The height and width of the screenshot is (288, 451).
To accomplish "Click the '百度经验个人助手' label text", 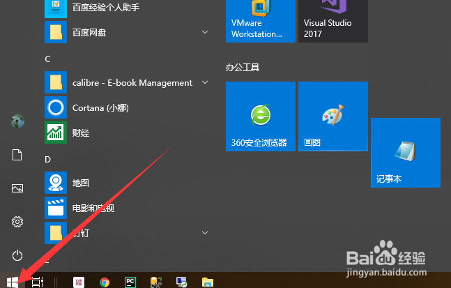I will (106, 7).
